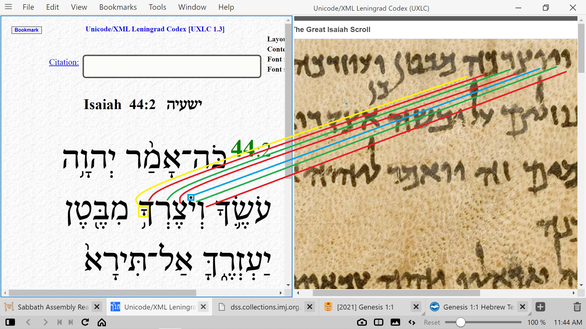Open the Tools menu

tap(157, 7)
